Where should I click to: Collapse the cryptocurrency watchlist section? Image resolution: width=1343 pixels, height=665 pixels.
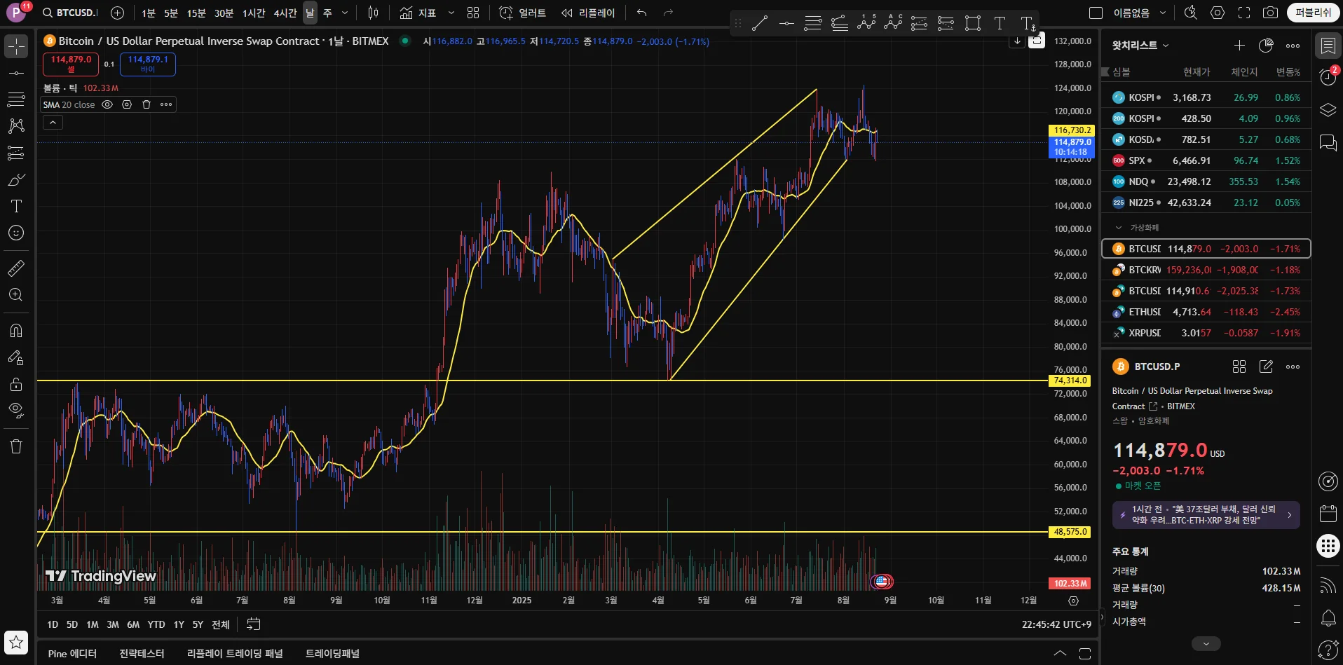(x=1119, y=228)
